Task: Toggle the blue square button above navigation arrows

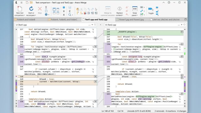Action: tap(64, 8)
